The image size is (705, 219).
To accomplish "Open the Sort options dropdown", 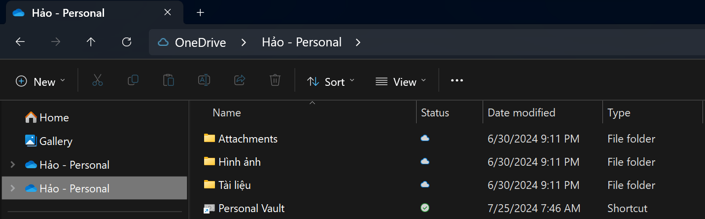I will click(331, 82).
